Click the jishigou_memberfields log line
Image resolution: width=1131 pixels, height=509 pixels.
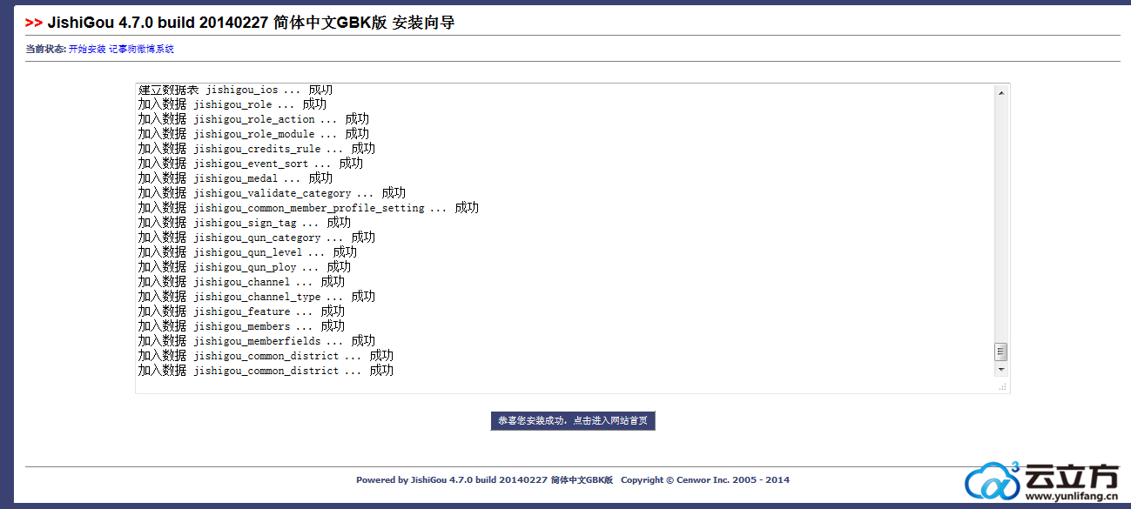pyautogui.click(x=257, y=341)
